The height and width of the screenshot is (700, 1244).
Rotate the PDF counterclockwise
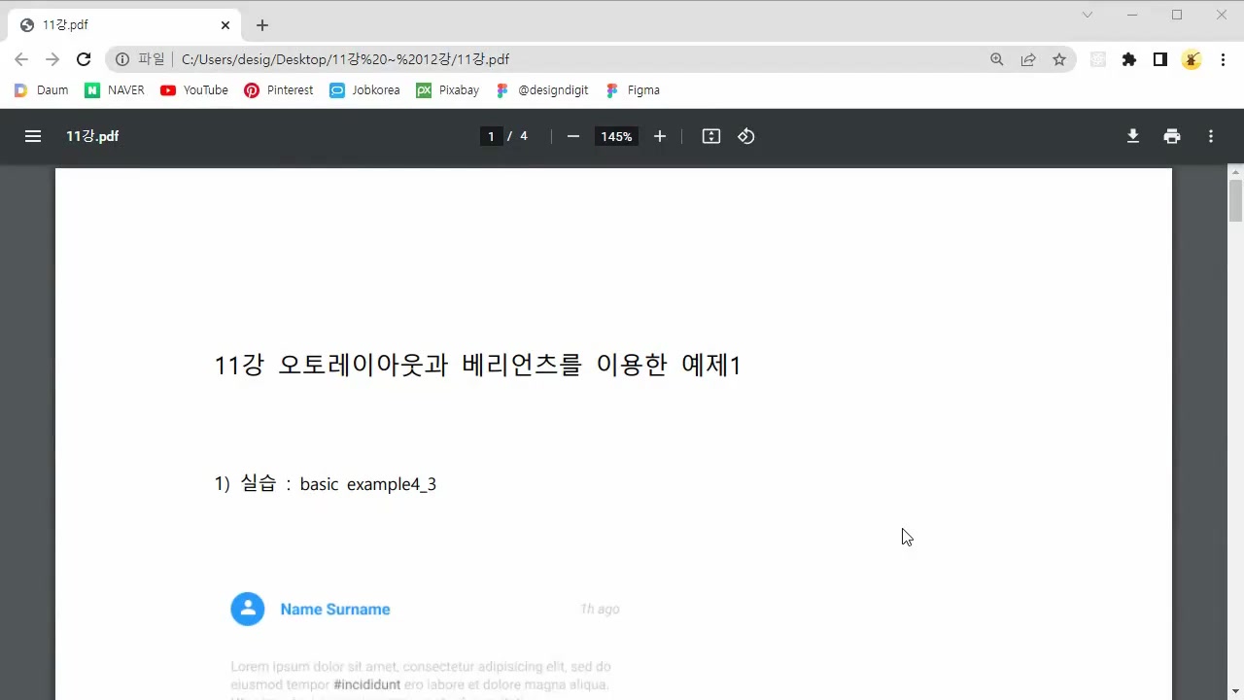745,136
